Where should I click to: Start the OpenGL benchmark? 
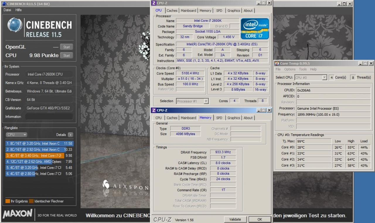coord(67,47)
